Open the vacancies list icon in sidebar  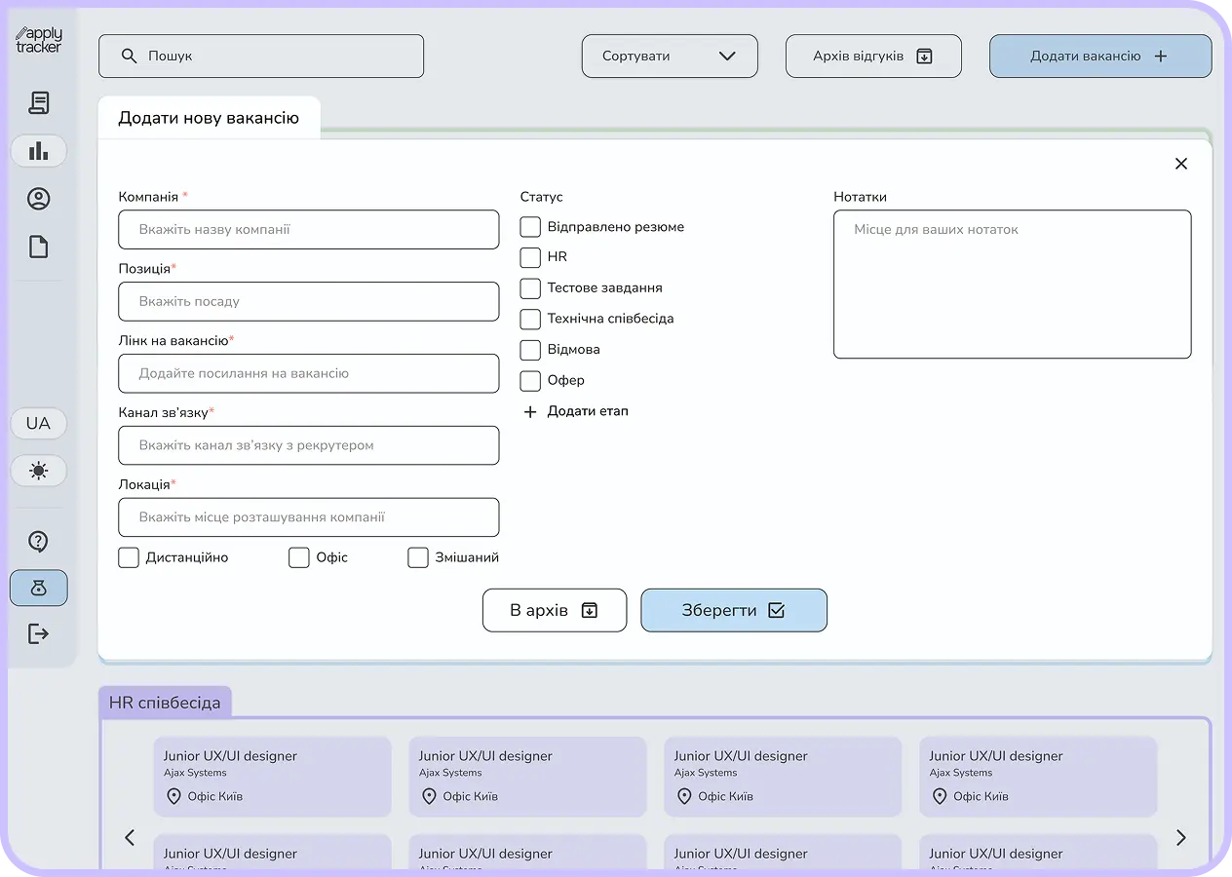click(39, 103)
